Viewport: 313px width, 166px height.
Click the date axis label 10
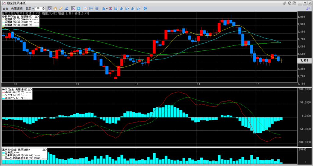point(137,84)
